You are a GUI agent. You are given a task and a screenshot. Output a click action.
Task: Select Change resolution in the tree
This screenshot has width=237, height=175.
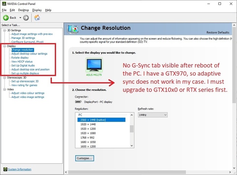[23, 50]
